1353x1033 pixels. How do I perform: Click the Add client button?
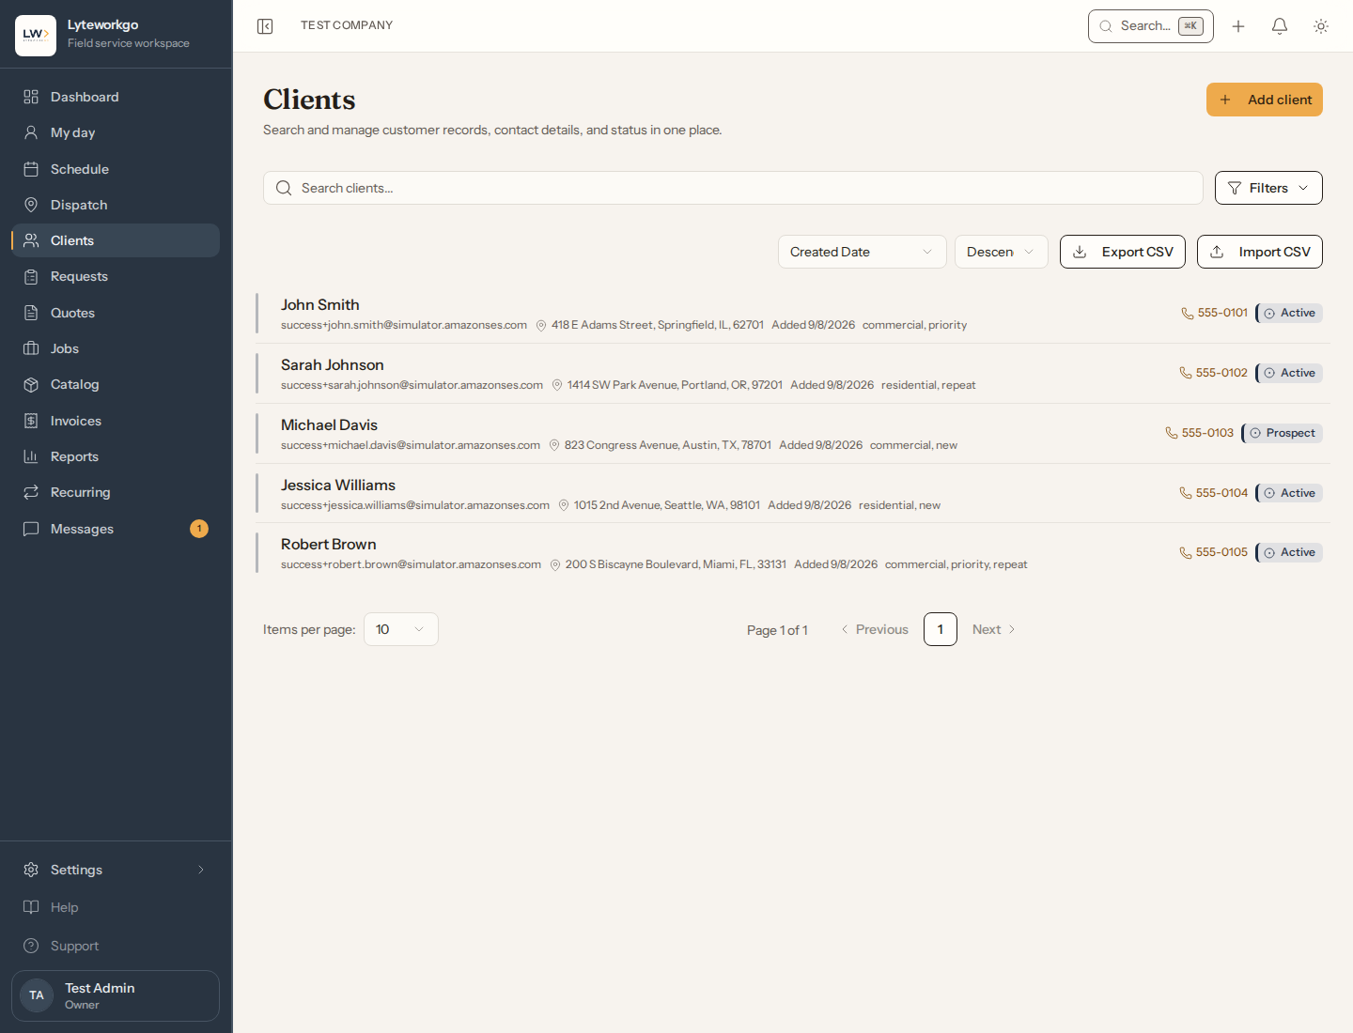coord(1265,100)
